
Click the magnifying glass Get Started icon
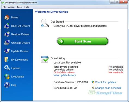[45, 23]
